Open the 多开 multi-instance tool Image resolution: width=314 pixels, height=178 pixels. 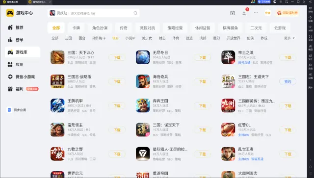tap(311, 57)
